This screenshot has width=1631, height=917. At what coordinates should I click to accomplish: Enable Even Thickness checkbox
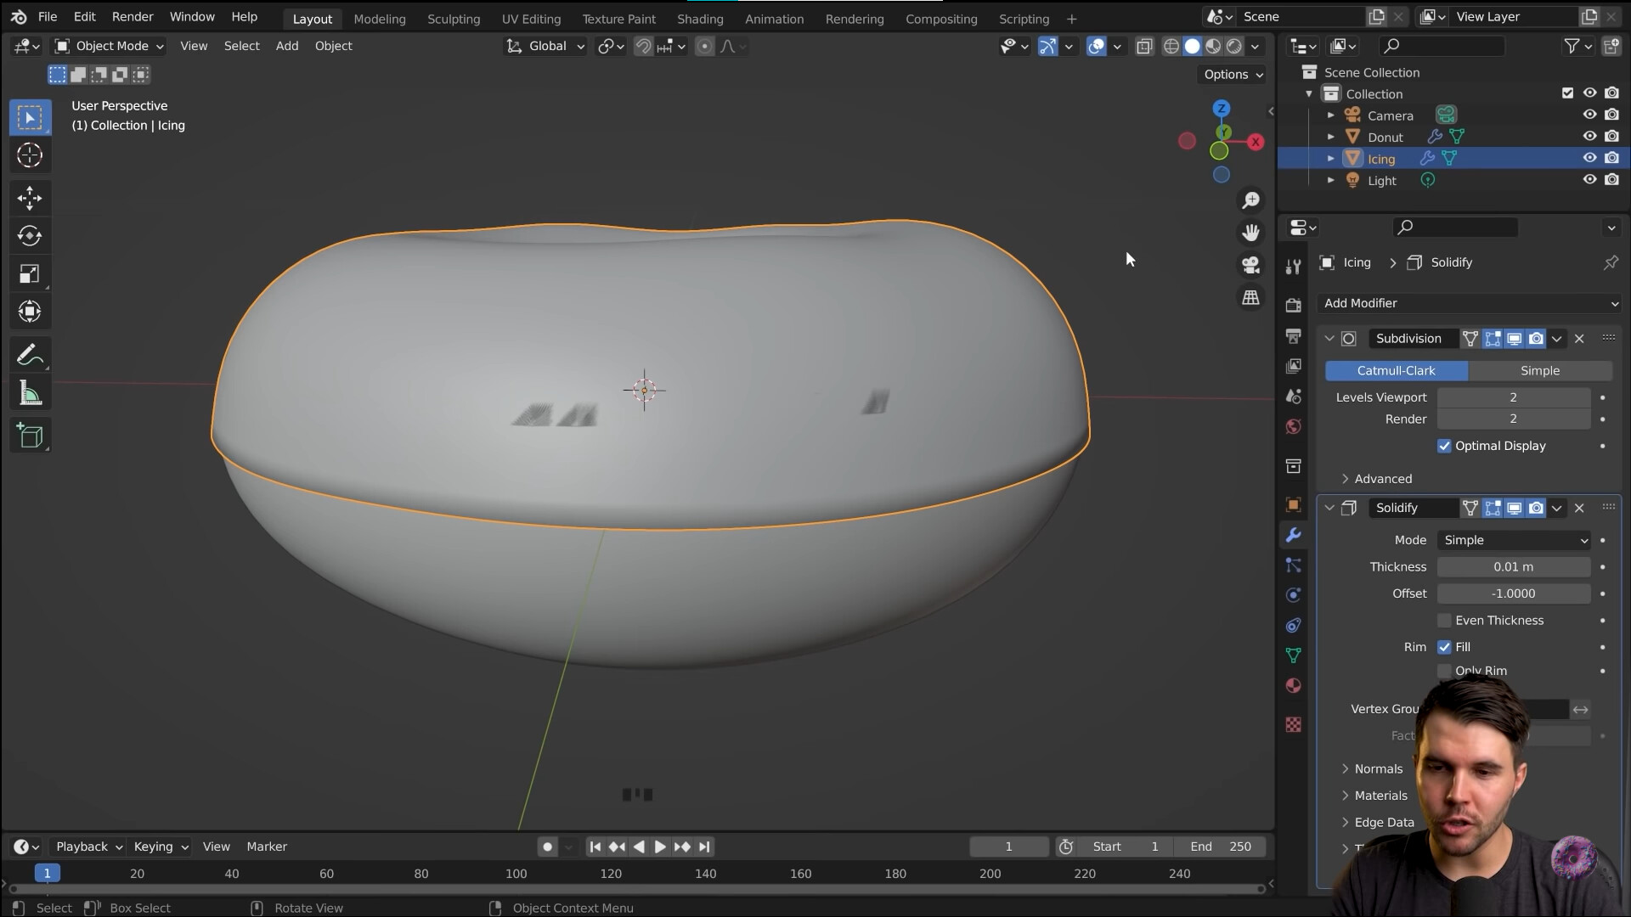click(1444, 621)
